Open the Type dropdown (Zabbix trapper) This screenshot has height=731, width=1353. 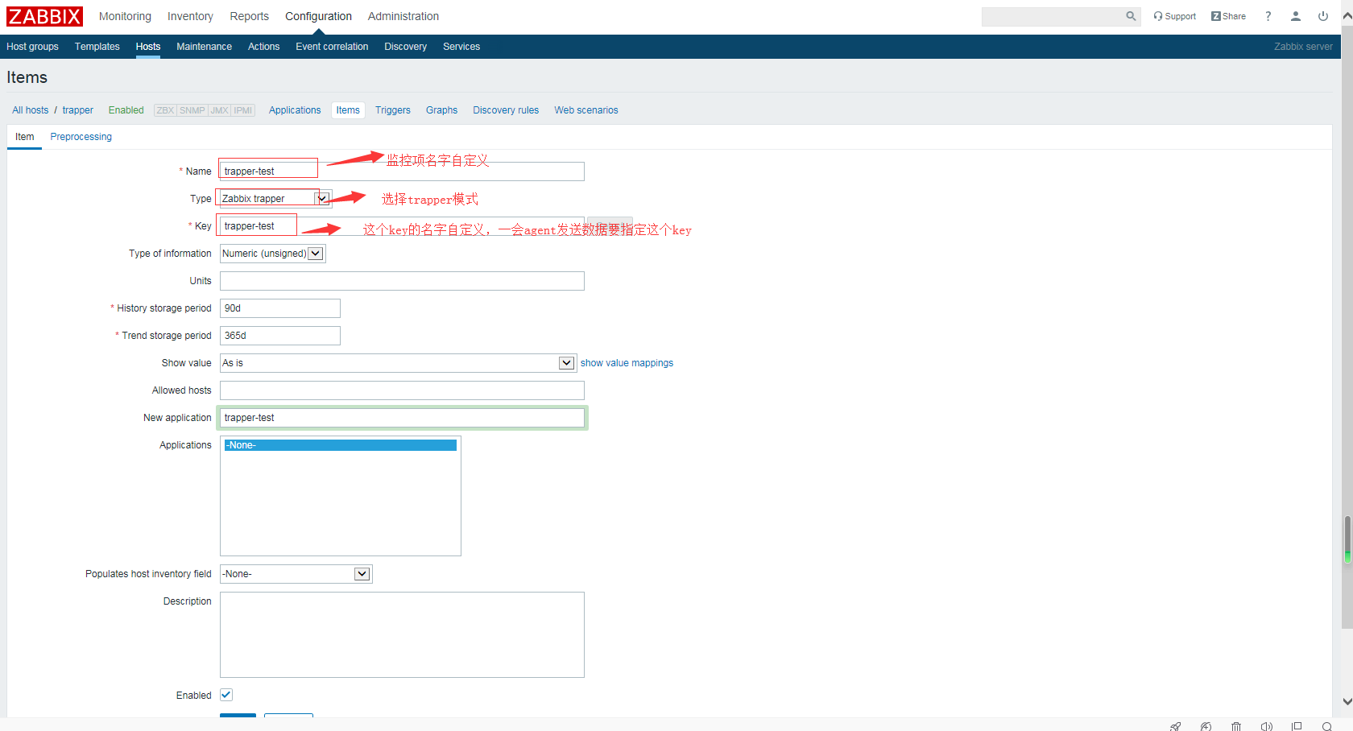pos(275,199)
